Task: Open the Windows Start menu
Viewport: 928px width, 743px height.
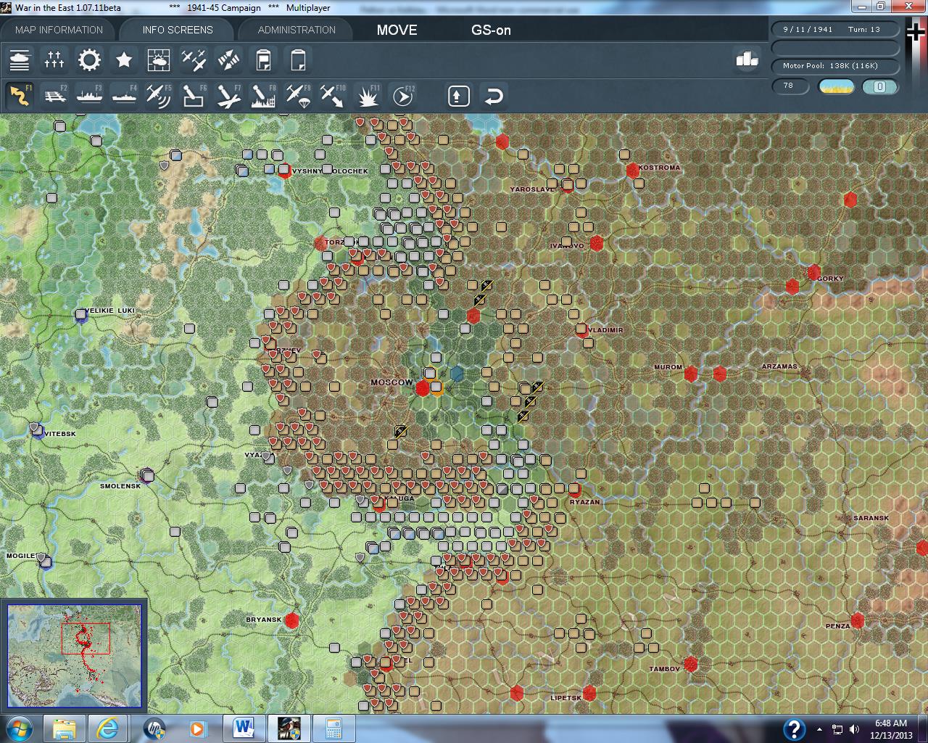Action: point(19,728)
